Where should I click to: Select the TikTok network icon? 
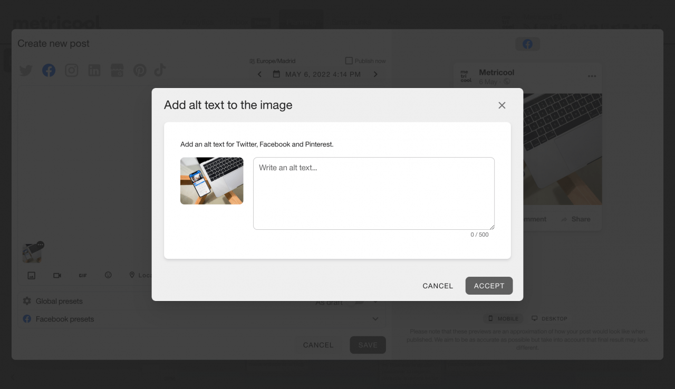pos(160,70)
